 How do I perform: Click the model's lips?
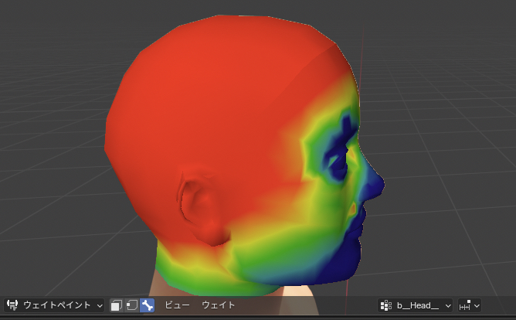363,219
